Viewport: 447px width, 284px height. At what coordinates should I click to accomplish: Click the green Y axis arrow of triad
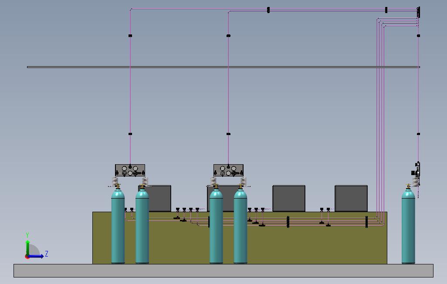[27, 247]
